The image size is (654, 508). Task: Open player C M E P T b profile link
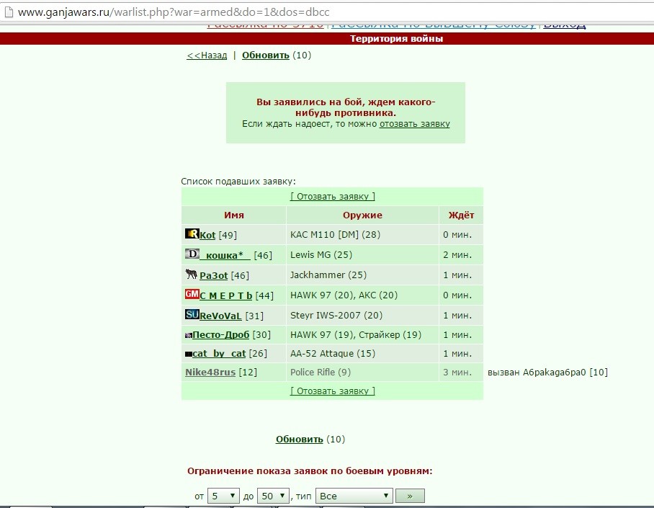click(x=225, y=295)
